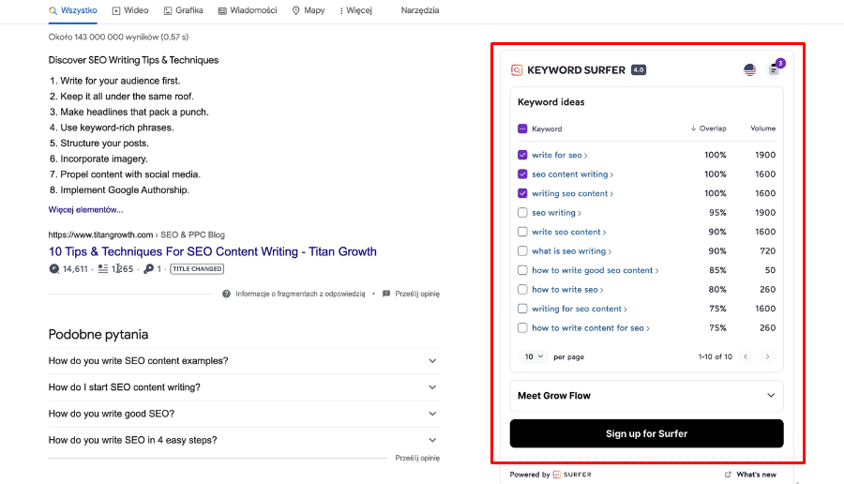Open the US flag country selector
Screen dimensions: 844x484
(x=750, y=69)
